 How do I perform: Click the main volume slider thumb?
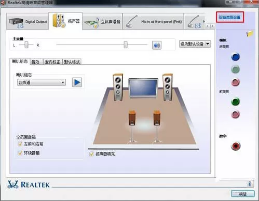[x=126, y=45]
